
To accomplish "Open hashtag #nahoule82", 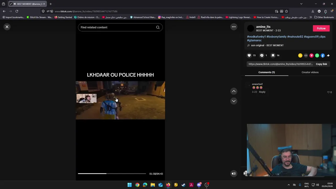I will 295,37.
